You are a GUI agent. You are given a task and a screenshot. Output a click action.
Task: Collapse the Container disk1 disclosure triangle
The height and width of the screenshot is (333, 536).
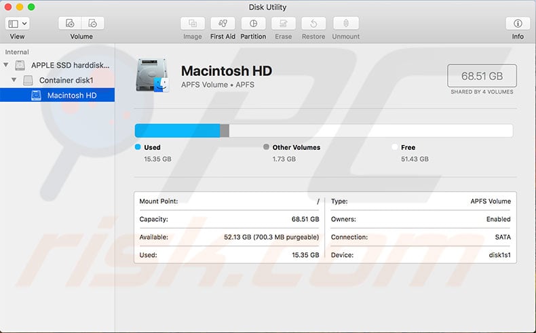(14, 80)
